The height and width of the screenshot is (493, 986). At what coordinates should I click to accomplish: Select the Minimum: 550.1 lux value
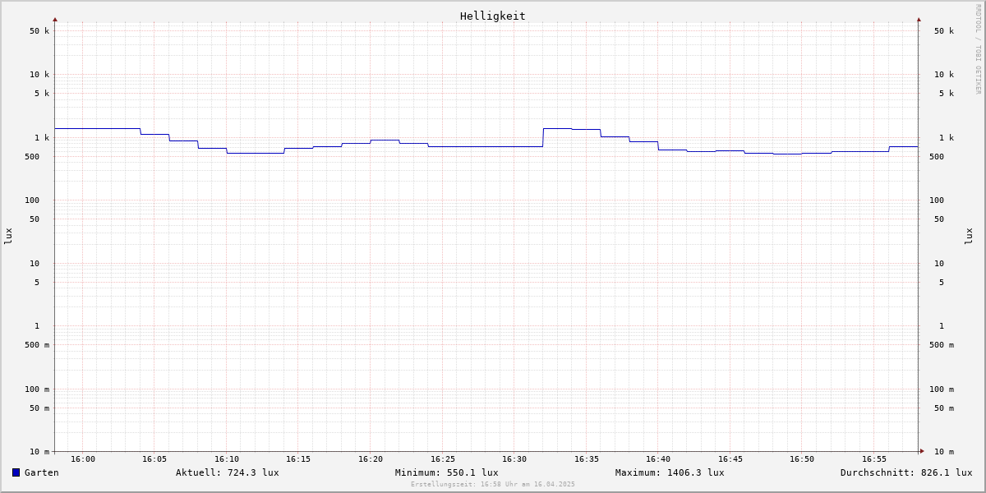click(x=447, y=472)
